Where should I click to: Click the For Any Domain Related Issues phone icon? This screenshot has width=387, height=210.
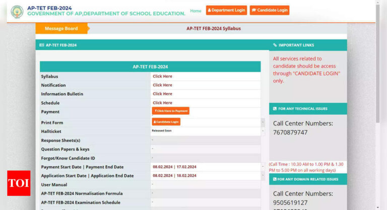(275, 179)
